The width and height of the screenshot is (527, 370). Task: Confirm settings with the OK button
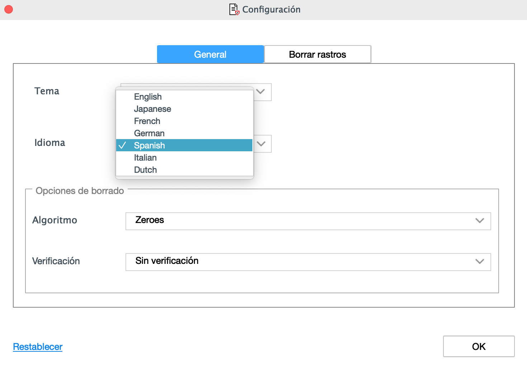point(479,346)
